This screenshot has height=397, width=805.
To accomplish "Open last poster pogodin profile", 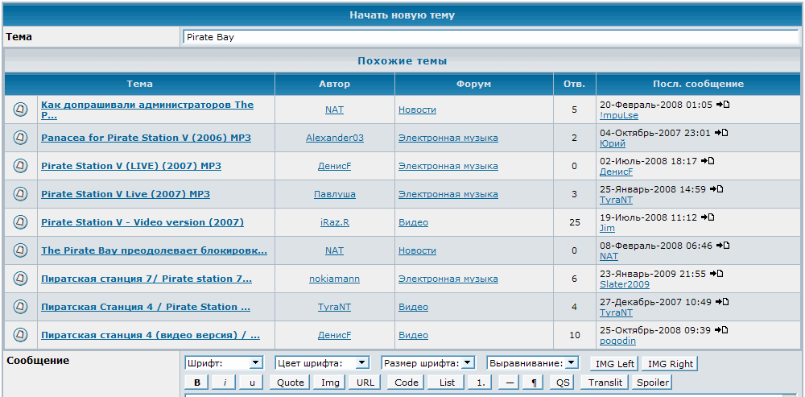I will [616, 341].
